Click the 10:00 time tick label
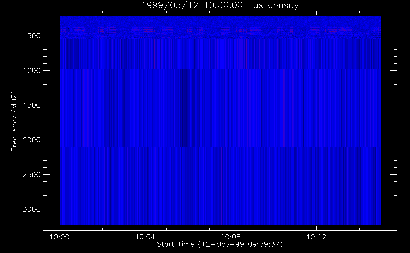Viewport: 410px width, 253px height. click(x=60, y=237)
